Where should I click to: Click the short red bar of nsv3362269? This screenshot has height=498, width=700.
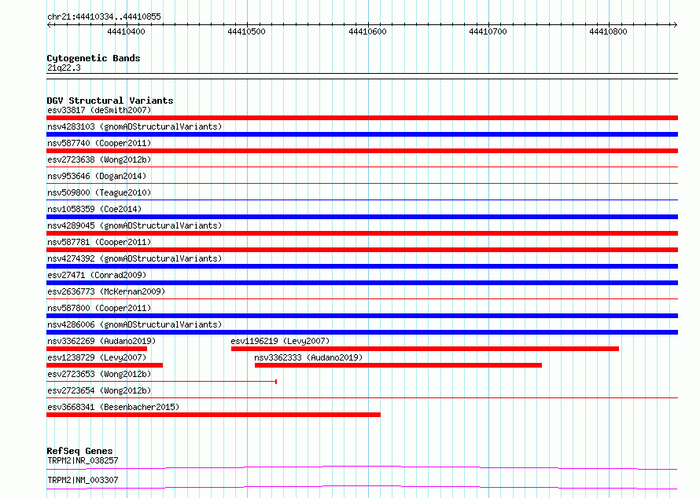(x=97, y=349)
